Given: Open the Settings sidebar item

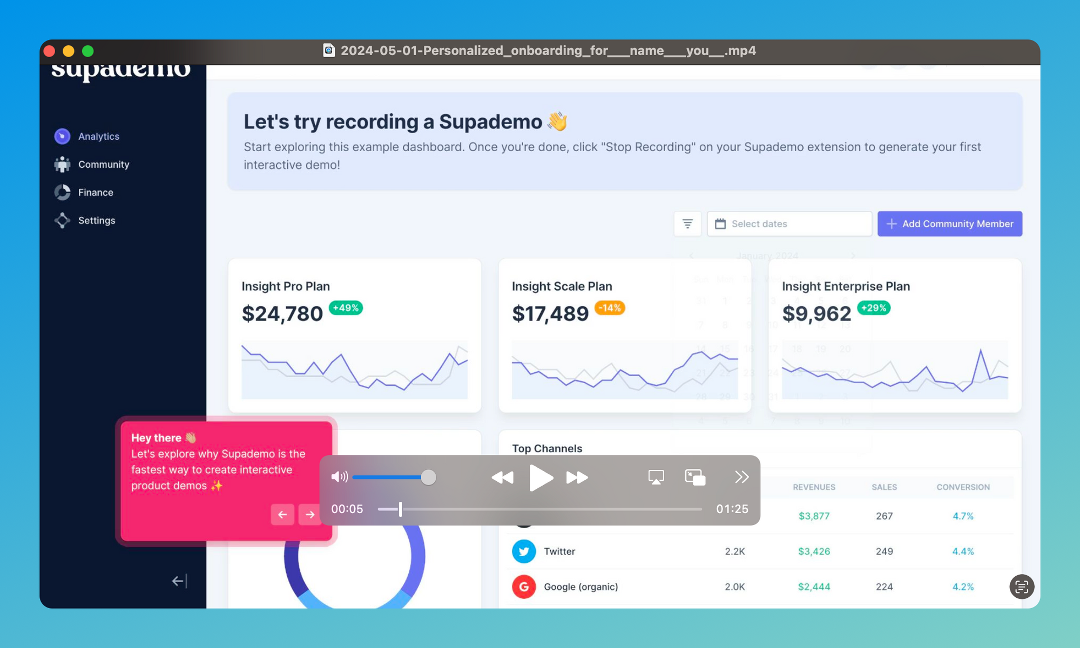Looking at the screenshot, I should [x=85, y=221].
